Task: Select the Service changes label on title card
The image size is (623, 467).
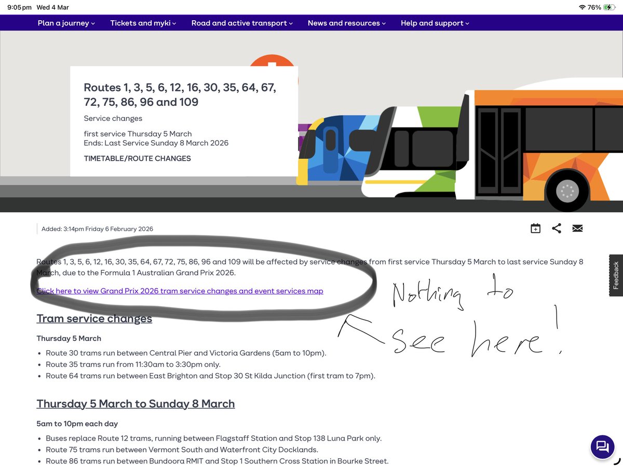Action: point(113,118)
